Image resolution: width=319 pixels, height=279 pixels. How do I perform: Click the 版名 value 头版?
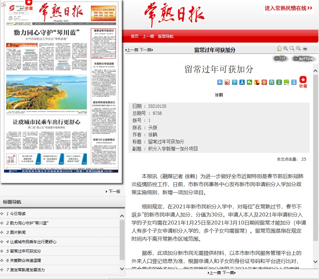(x=153, y=128)
